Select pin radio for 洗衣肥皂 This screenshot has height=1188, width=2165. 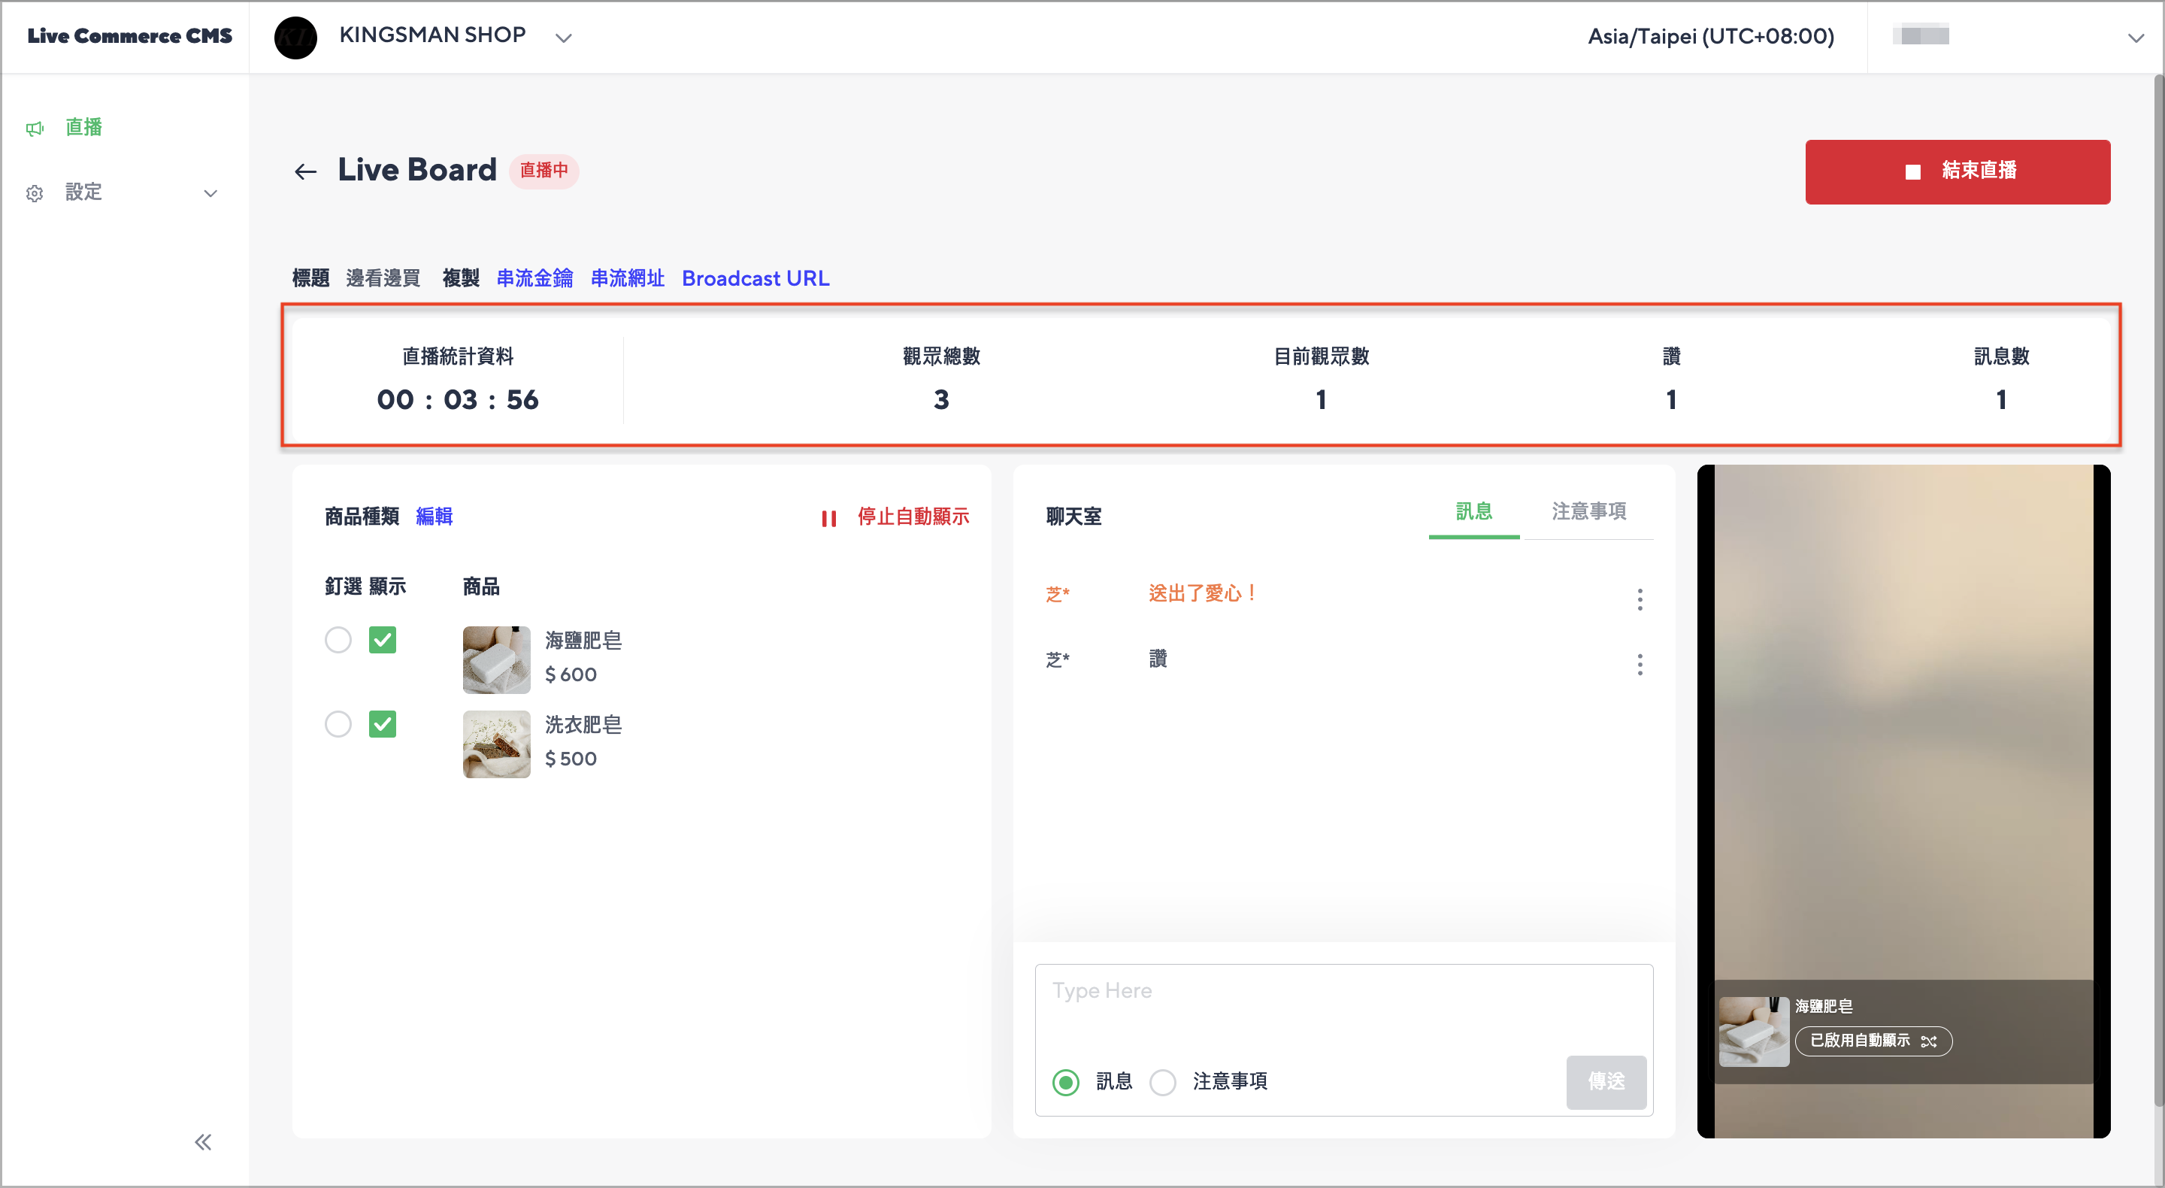pyautogui.click(x=338, y=724)
